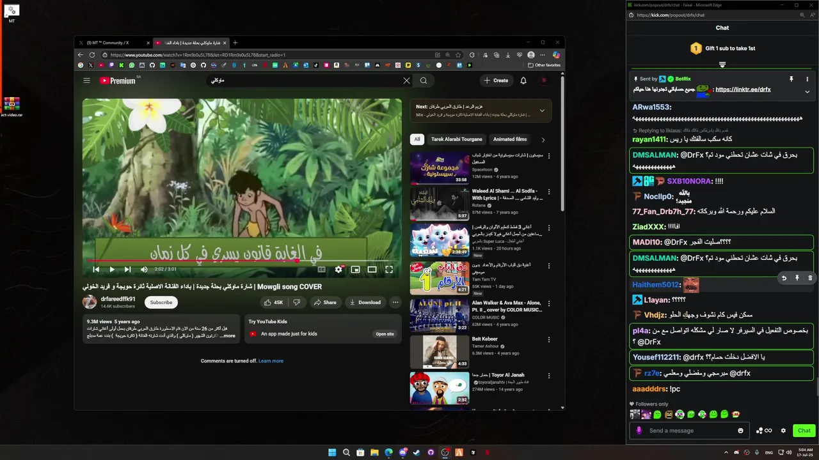Screen dimensions: 819x460
Task: Open Edge settings and more menu
Action: (543, 55)
